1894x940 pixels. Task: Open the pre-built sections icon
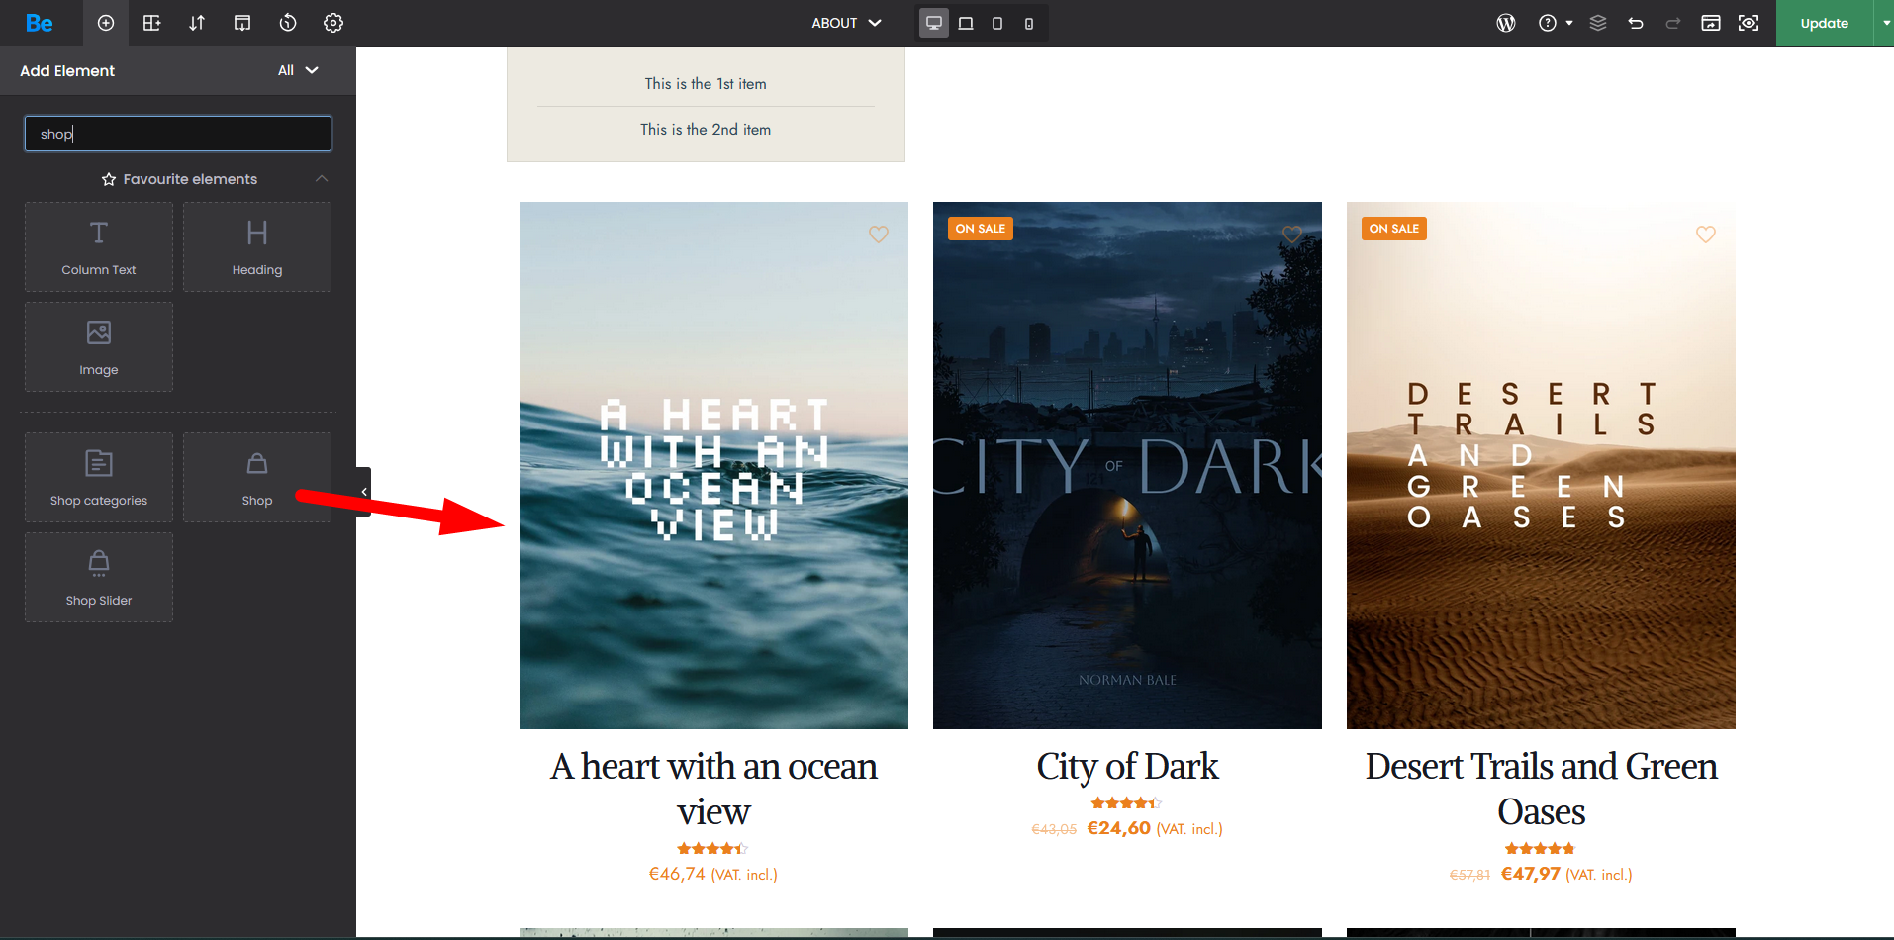click(x=242, y=23)
